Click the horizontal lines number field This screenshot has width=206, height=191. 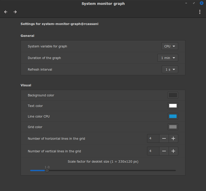(153, 138)
